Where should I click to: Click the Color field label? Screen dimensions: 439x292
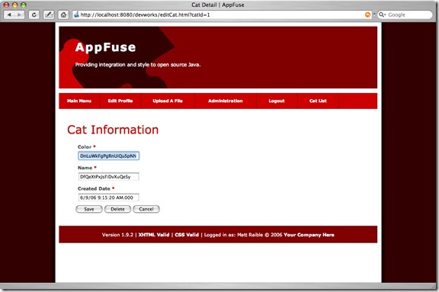pyautogui.click(x=85, y=146)
